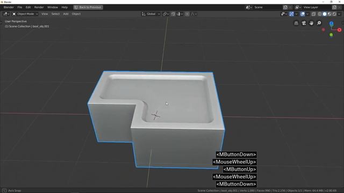This screenshot has height=193, width=344.
Task: Browse scenes with the Scene icon
Action: point(249,7)
